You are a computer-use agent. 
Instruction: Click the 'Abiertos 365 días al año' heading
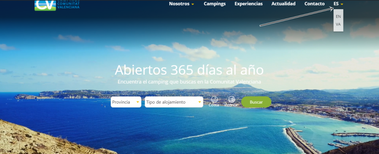pos(189,70)
